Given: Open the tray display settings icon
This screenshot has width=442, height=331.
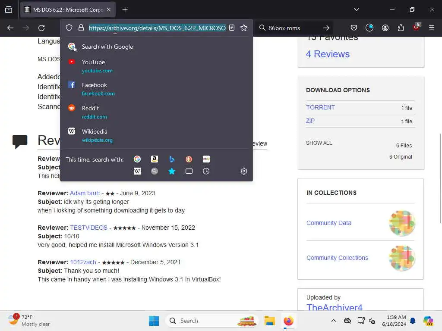Looking at the screenshot, I should pos(361,321).
